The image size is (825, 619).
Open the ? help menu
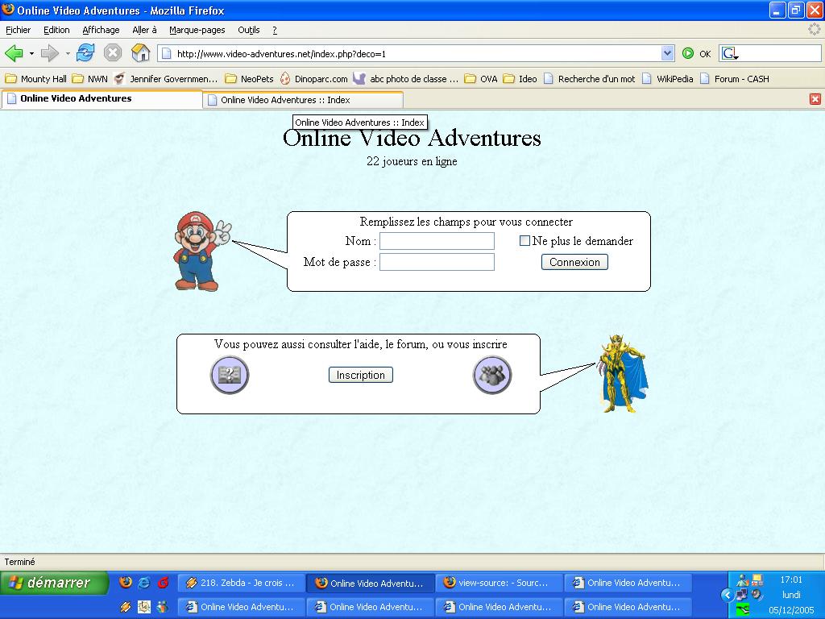(x=275, y=30)
